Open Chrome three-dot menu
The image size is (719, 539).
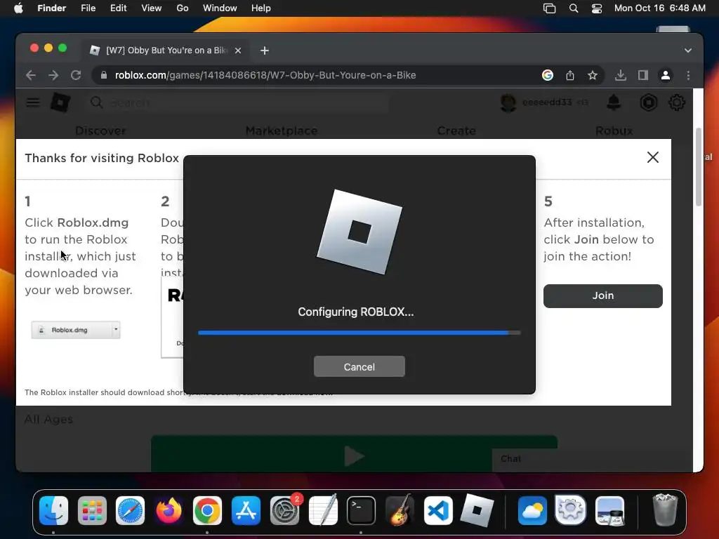688,75
